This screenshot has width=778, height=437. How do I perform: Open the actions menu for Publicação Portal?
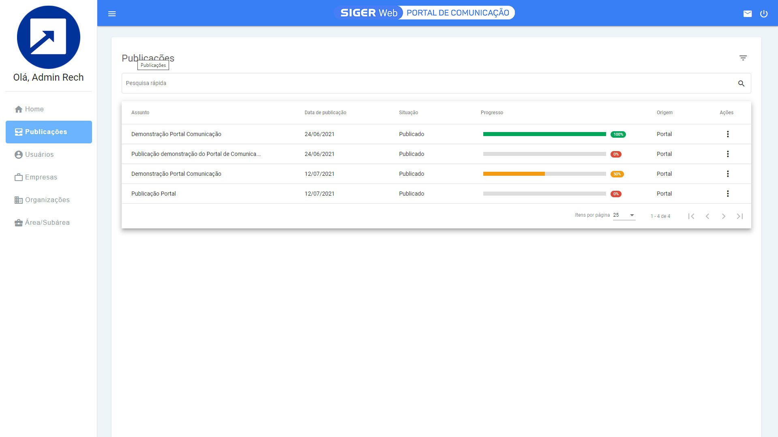(x=728, y=194)
